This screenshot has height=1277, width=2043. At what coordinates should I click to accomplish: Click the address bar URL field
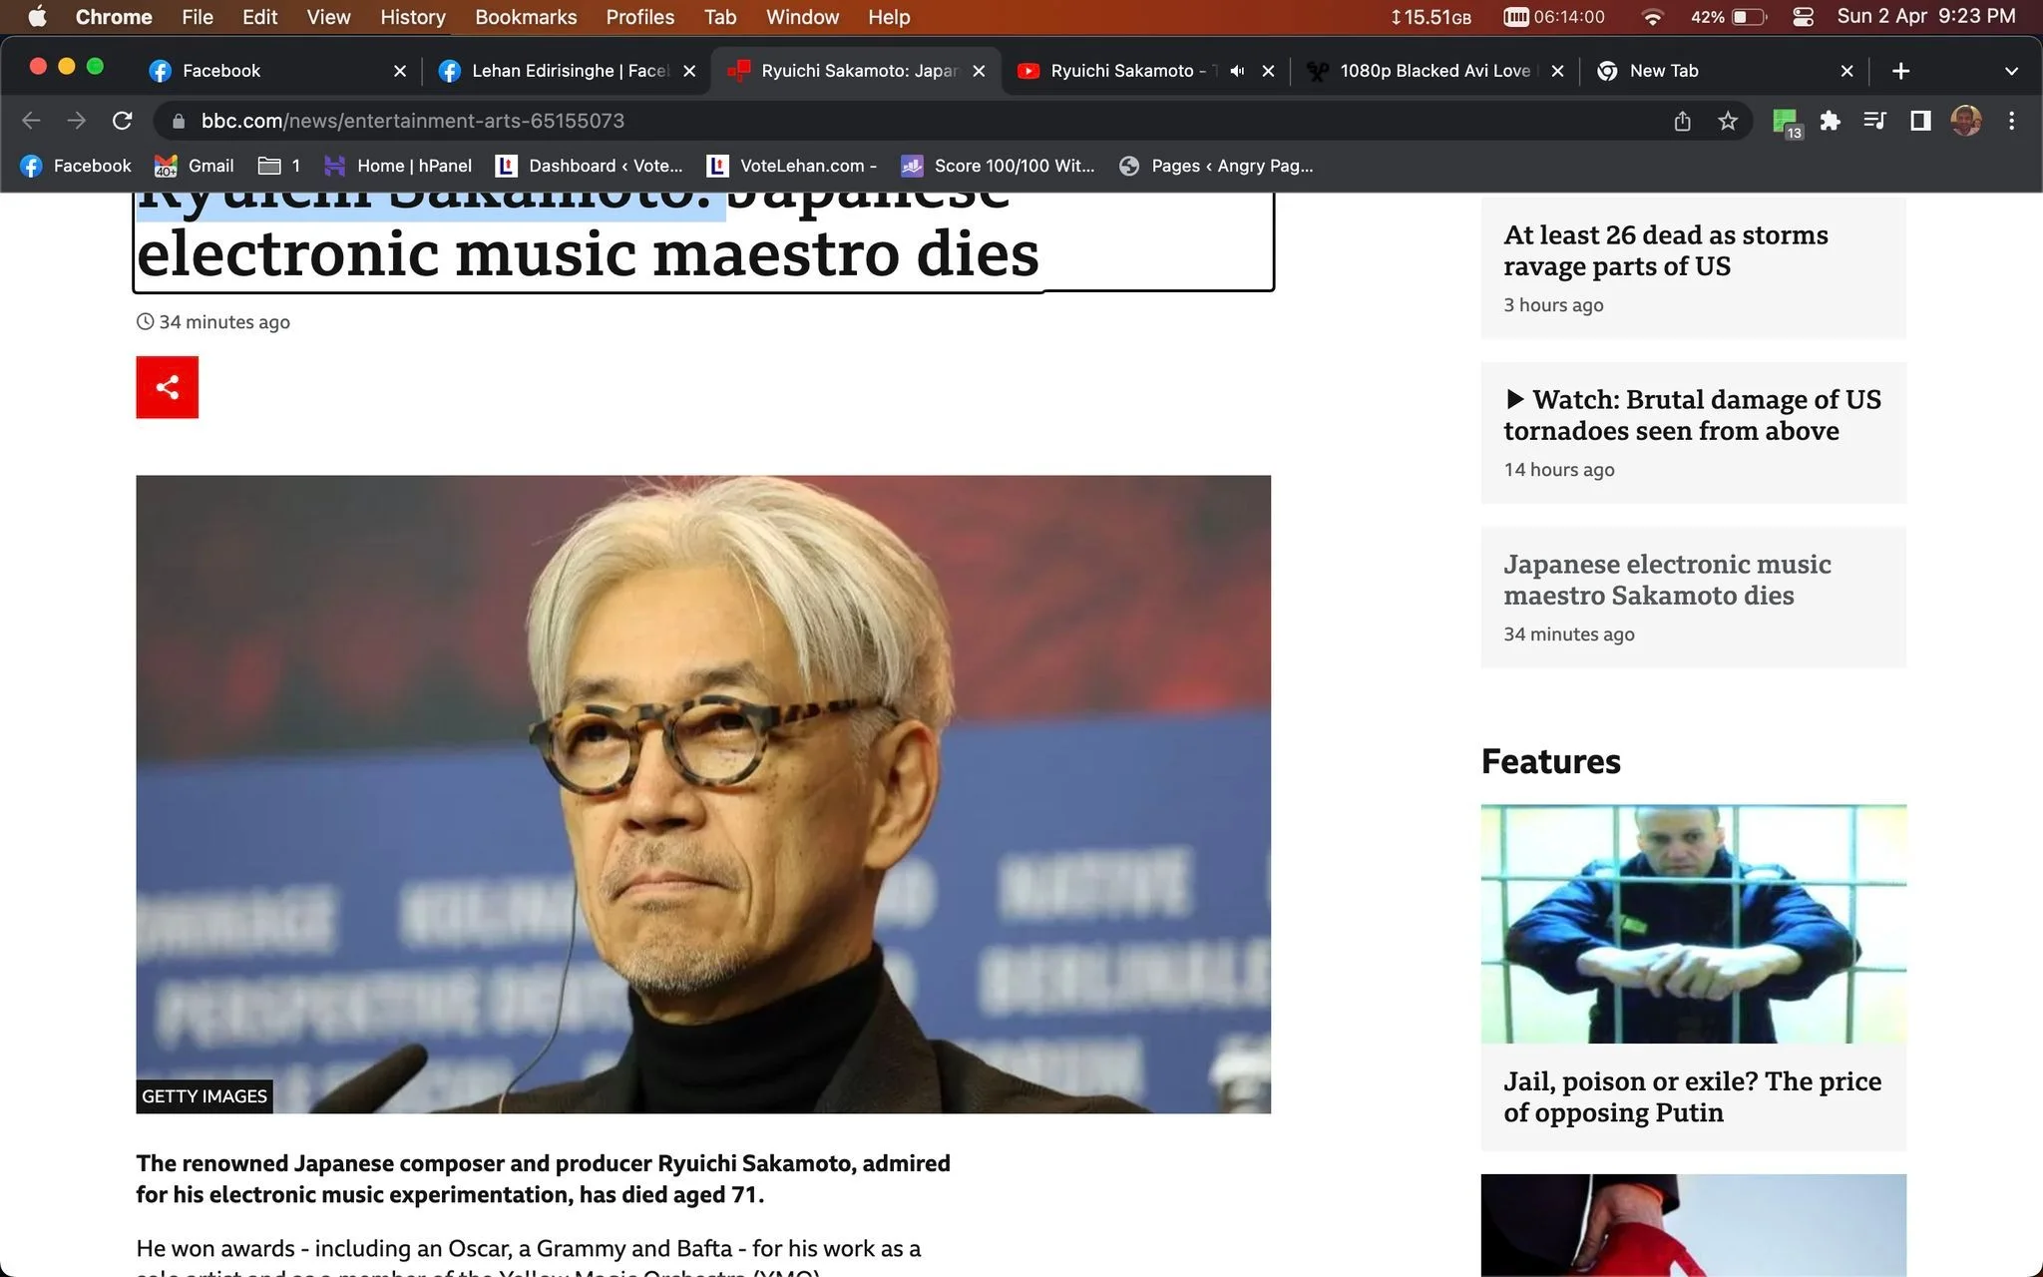coord(898,121)
